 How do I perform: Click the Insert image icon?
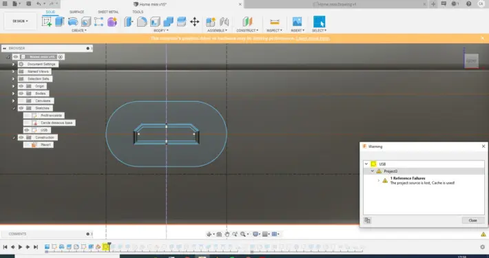tap(297, 22)
